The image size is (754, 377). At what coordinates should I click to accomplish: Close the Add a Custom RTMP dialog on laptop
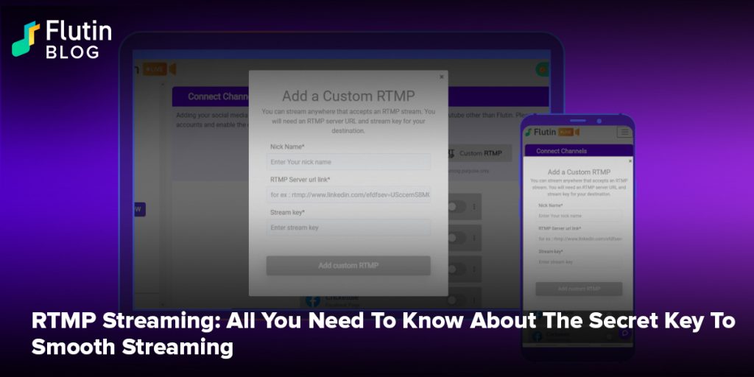(x=442, y=77)
